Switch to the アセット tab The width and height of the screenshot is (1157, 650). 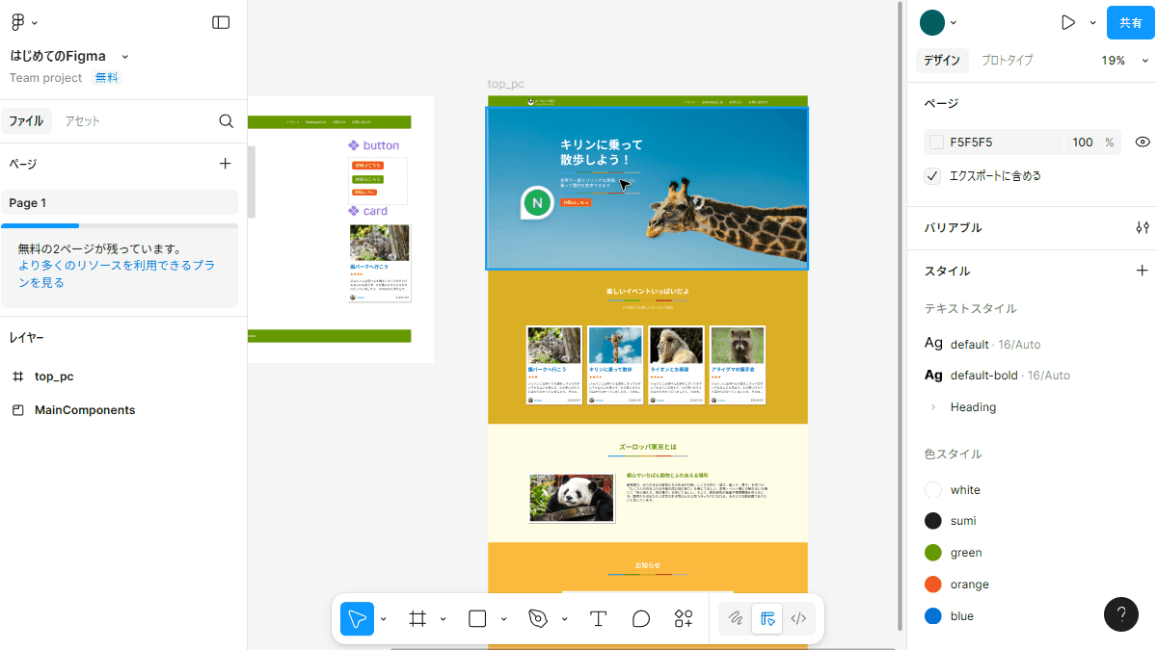tap(82, 121)
